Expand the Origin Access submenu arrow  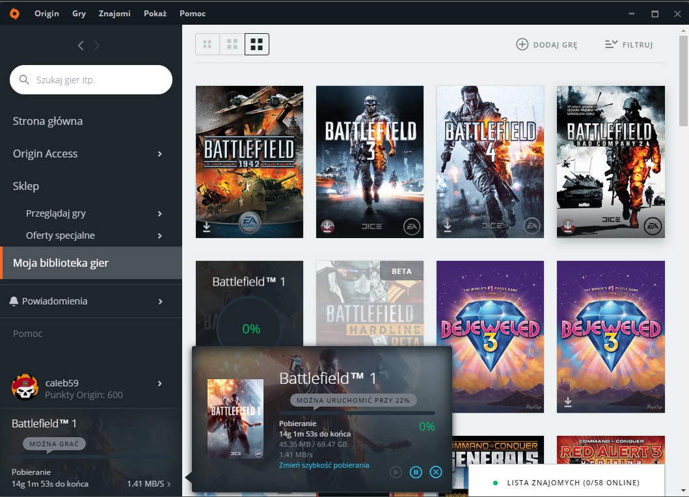(160, 154)
